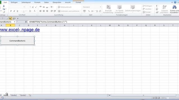
Task: Apply percent style icon
Action: [89, 11]
